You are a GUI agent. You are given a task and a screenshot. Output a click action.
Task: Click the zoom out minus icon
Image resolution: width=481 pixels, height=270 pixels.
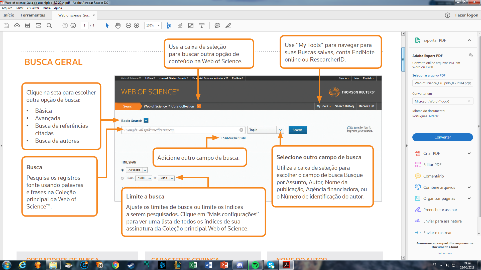click(x=128, y=25)
